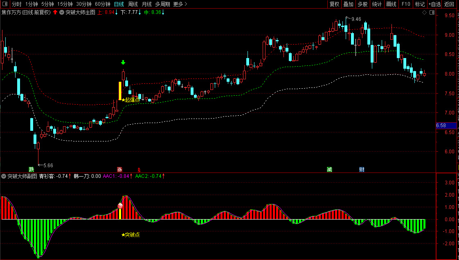This screenshot has height=260, width=459.
Task: Click the 返回 back button
Action: 449,4
